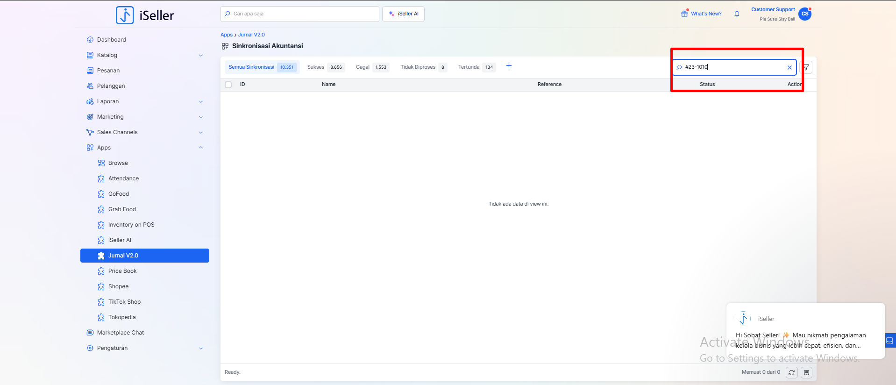Open the CS profile avatar
The height and width of the screenshot is (385, 896).
click(804, 14)
